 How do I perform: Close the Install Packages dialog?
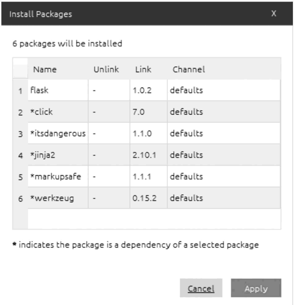(274, 13)
